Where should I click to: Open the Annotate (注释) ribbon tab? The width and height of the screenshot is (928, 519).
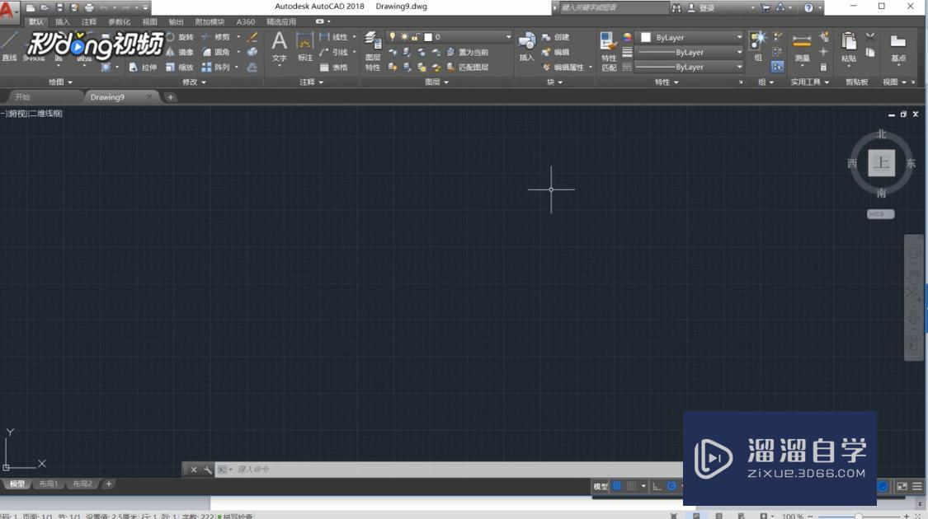[x=89, y=22]
